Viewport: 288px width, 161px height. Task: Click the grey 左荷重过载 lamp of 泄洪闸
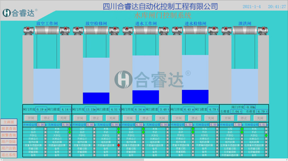(242, 149)
